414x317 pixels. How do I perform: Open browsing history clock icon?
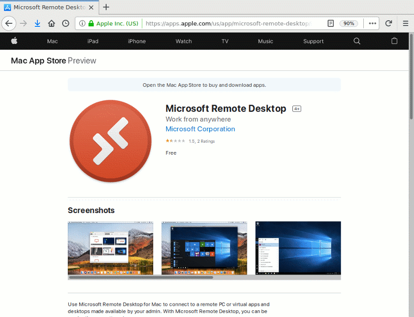coord(66,23)
